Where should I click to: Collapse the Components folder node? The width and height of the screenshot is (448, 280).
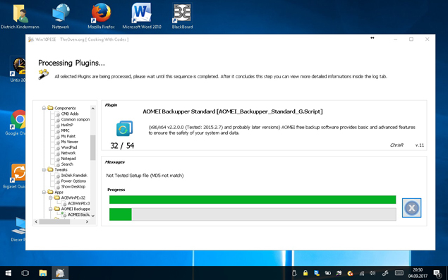point(44,108)
